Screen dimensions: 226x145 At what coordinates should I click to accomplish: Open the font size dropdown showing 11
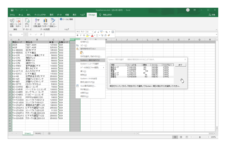(92, 32)
